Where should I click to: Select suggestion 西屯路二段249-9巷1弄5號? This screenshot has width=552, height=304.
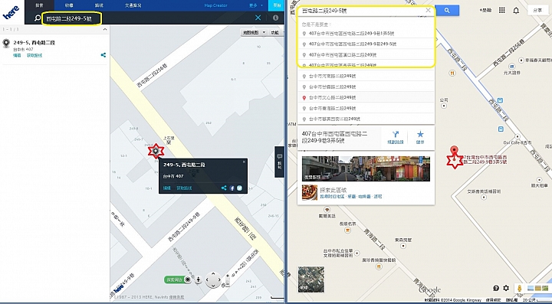pos(366,34)
